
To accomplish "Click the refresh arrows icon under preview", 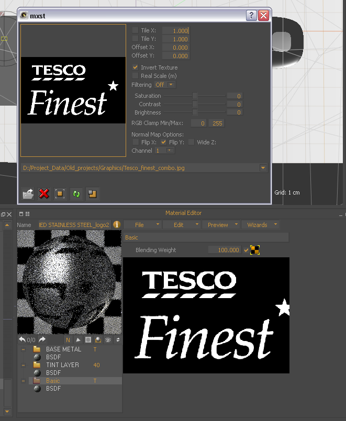I will coord(118,340).
